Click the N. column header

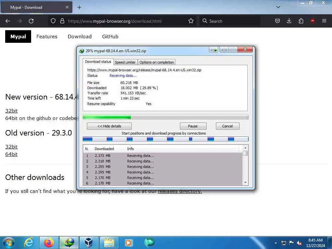coord(87,149)
